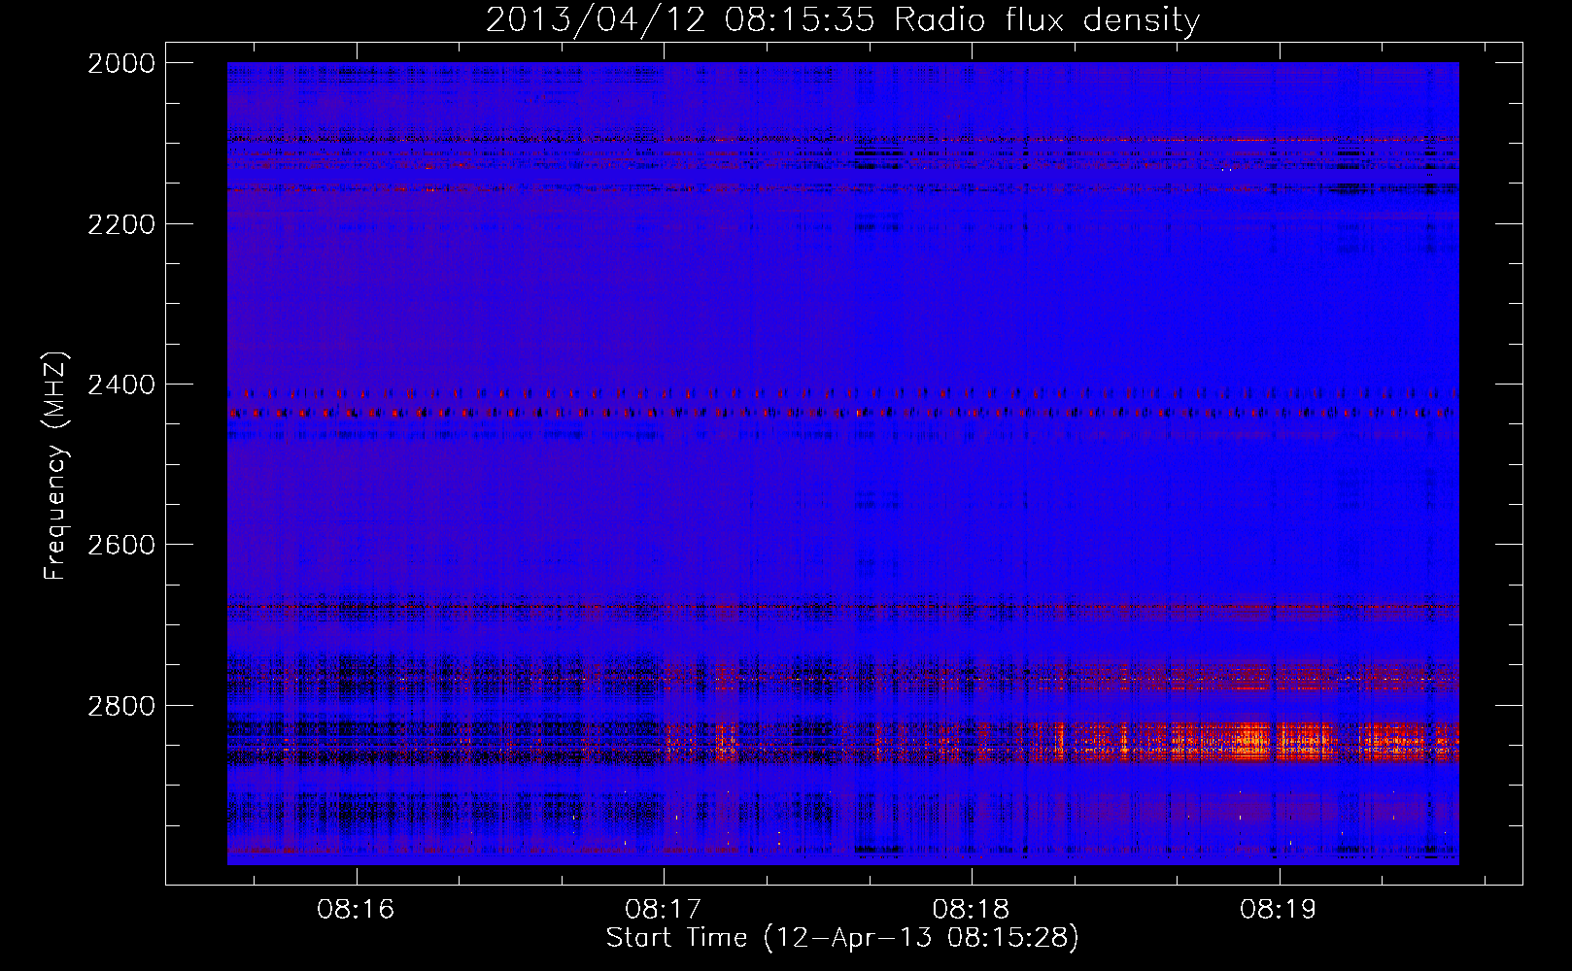Click the 2200 frequency axis label

coord(121,224)
